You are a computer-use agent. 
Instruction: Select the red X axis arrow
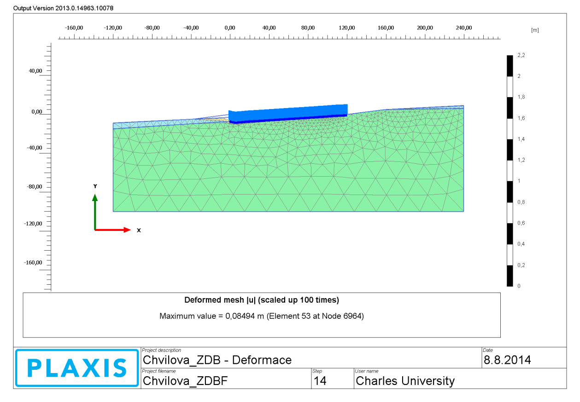click(x=113, y=230)
